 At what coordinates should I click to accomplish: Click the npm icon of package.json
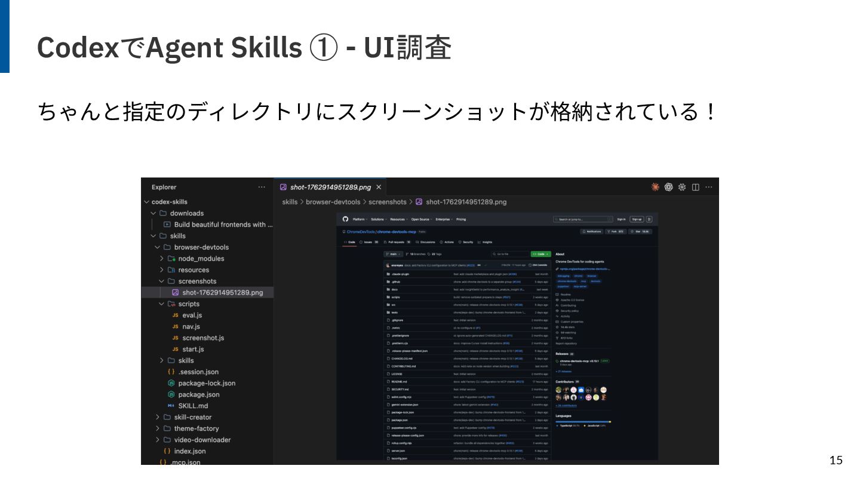(x=171, y=394)
